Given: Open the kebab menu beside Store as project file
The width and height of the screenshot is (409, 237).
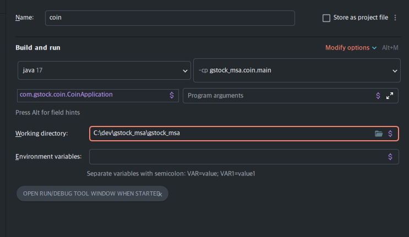Looking at the screenshot, I should (395, 18).
